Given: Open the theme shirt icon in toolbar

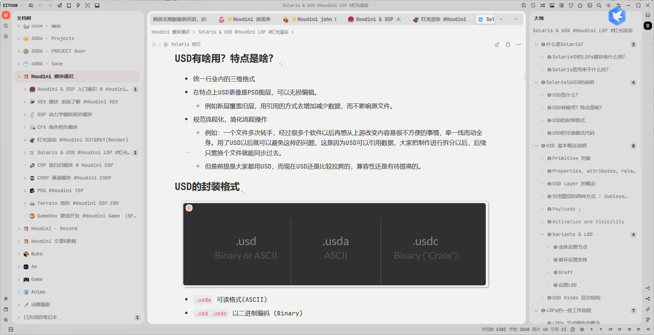Looking at the screenshot, I should 571,5.
